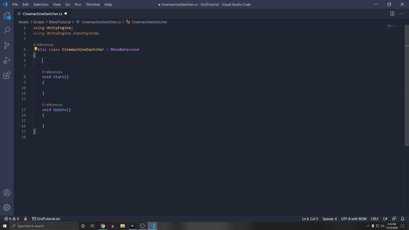The image size is (409, 230).
Task: Open the Source Control view
Action: click(x=7, y=45)
